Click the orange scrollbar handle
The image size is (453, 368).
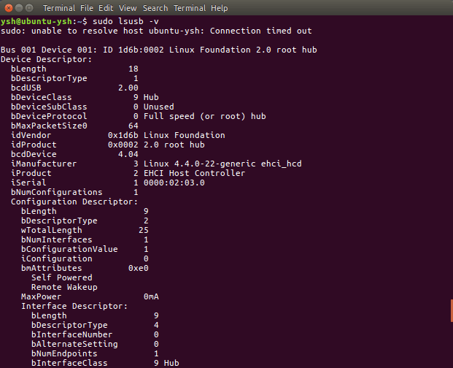(x=452, y=311)
